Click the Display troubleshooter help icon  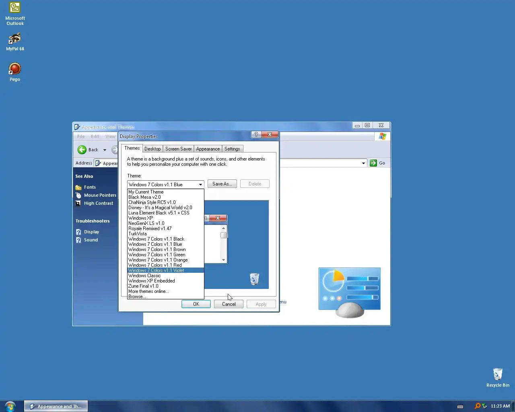click(x=78, y=232)
